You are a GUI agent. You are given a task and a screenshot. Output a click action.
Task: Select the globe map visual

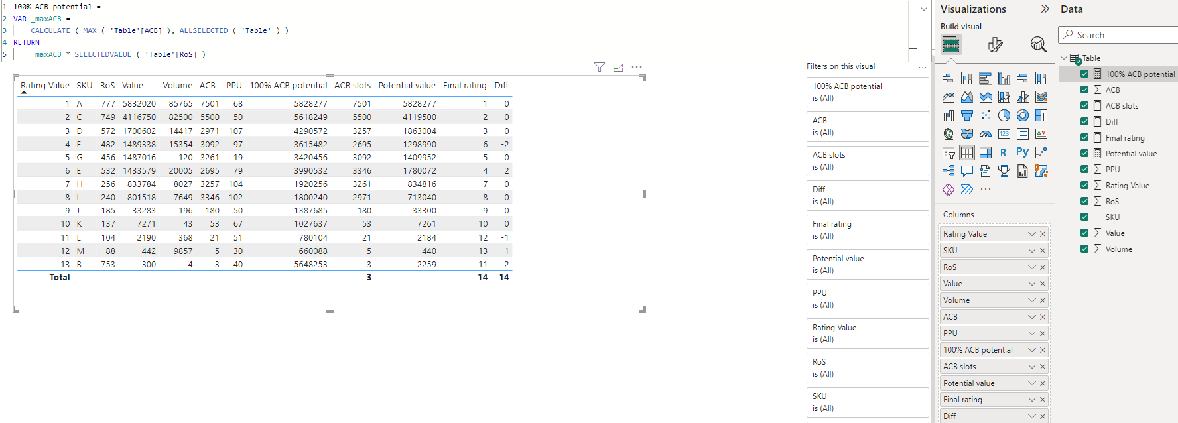pos(949,134)
